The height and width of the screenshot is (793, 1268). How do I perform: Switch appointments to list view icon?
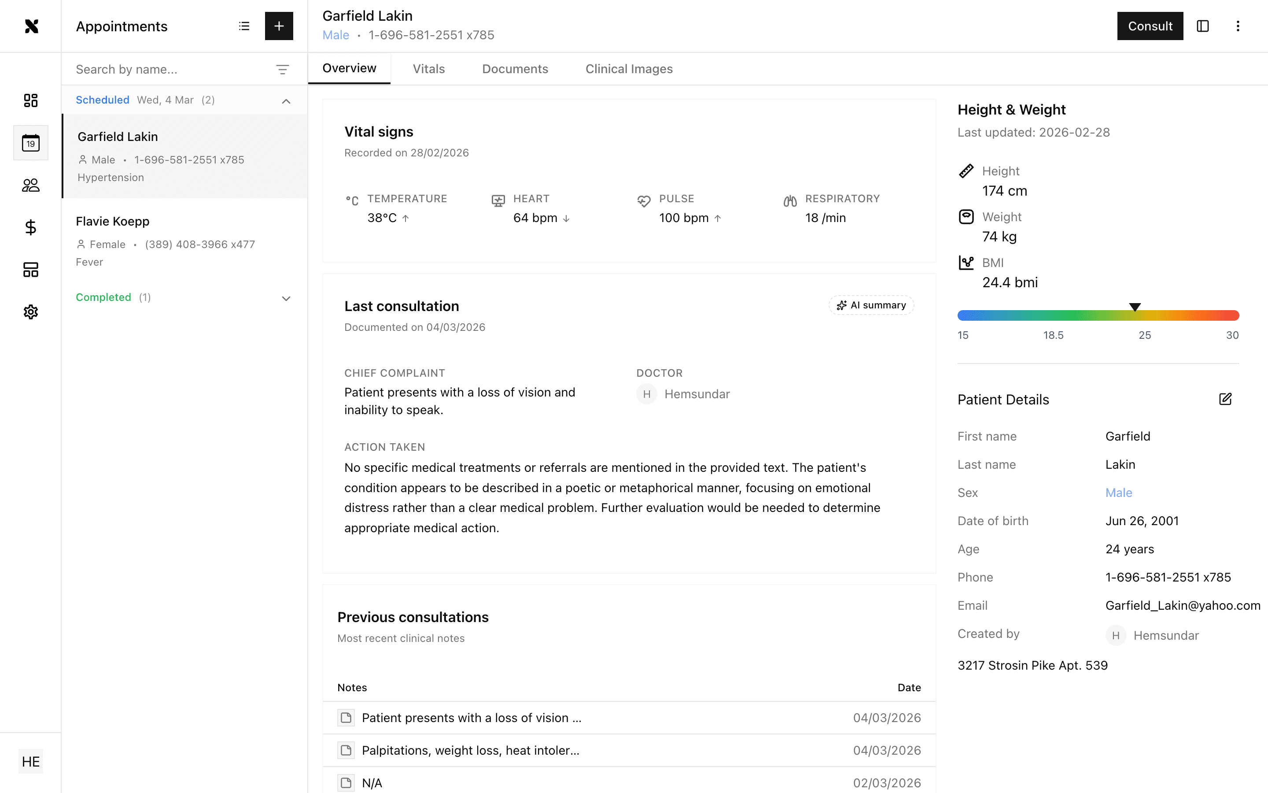click(244, 26)
